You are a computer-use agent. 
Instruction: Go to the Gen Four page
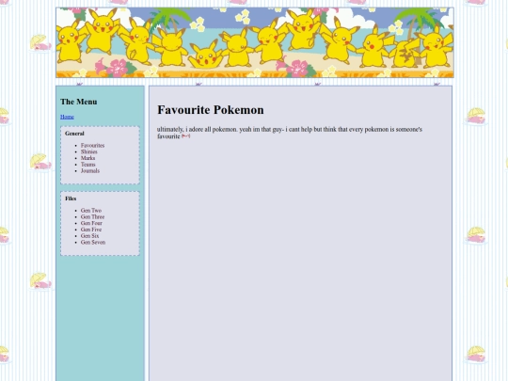click(x=91, y=223)
